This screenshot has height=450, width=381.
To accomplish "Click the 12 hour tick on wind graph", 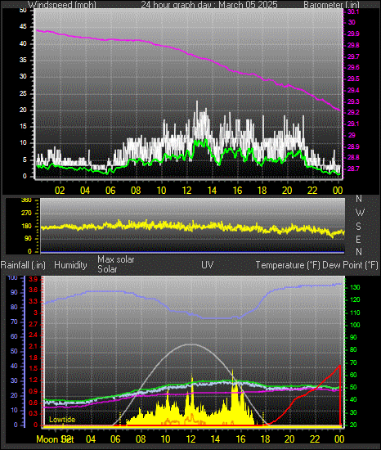I will (x=186, y=191).
